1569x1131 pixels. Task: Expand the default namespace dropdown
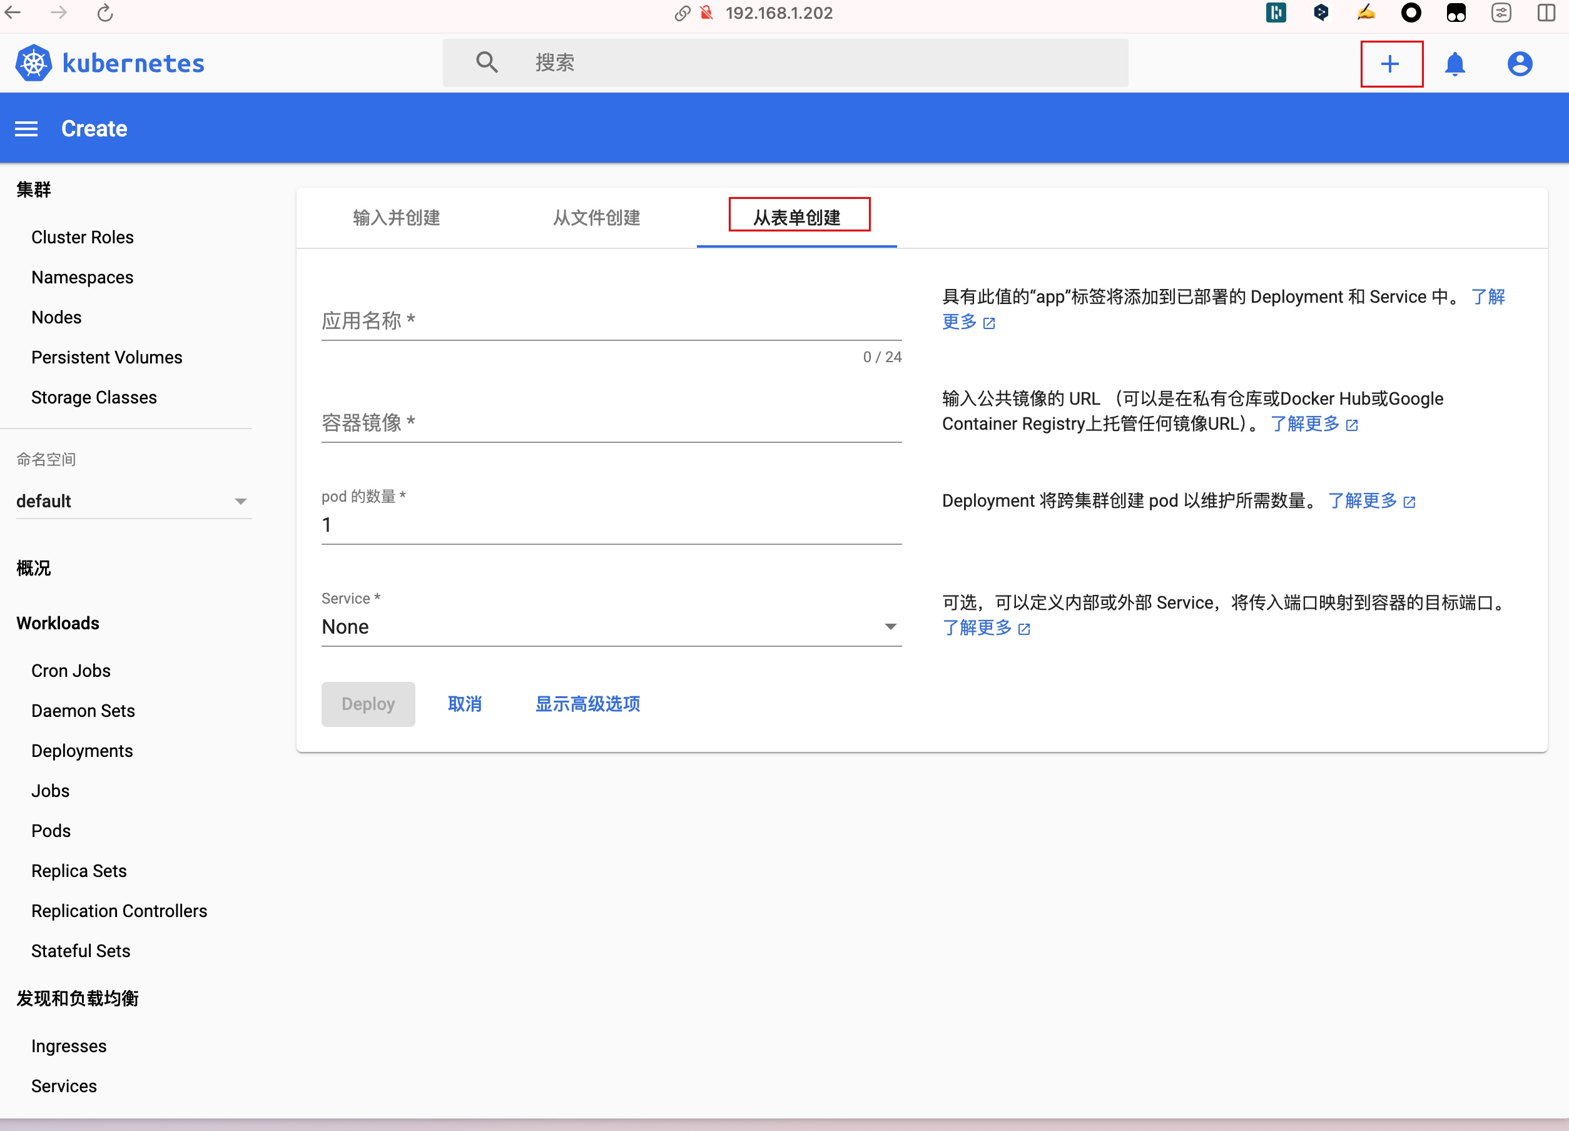(x=133, y=501)
